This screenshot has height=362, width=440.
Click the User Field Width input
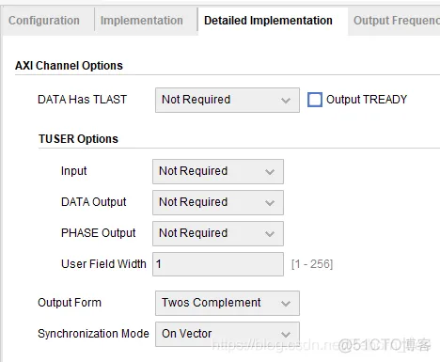pos(218,264)
